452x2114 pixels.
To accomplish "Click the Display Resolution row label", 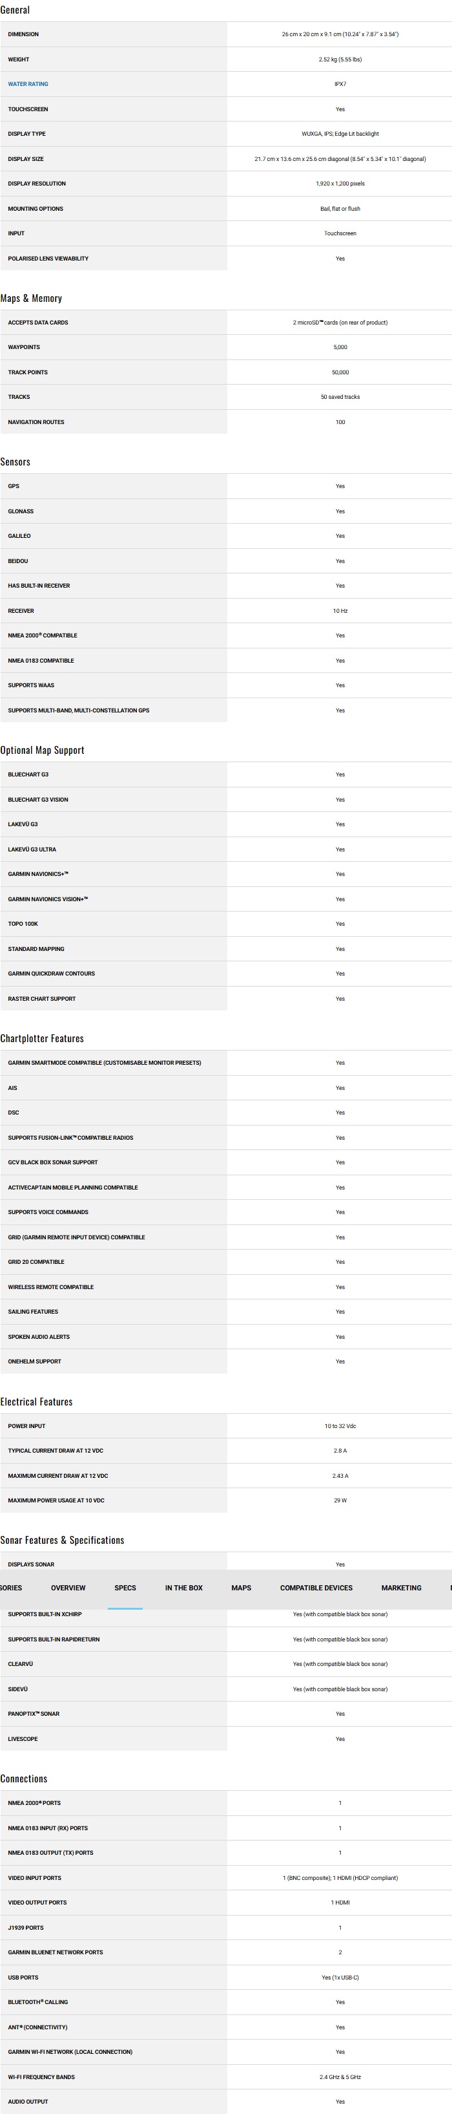I will tap(37, 184).
